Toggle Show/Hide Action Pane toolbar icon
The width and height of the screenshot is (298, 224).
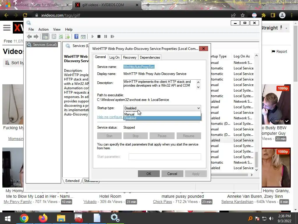coord(83,36)
